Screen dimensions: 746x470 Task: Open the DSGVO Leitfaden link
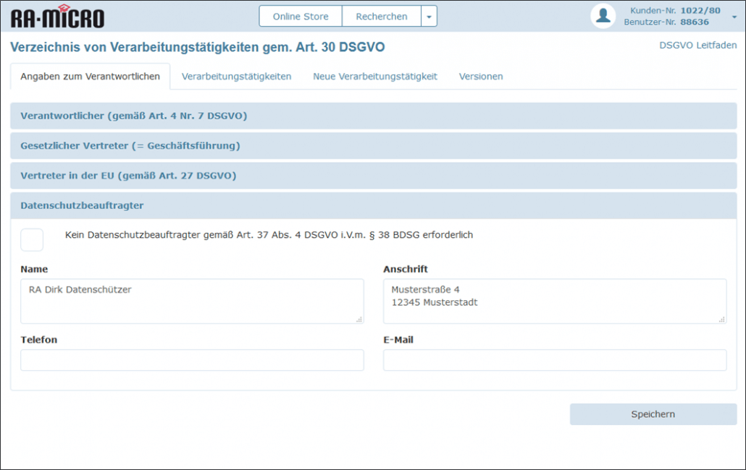click(697, 46)
